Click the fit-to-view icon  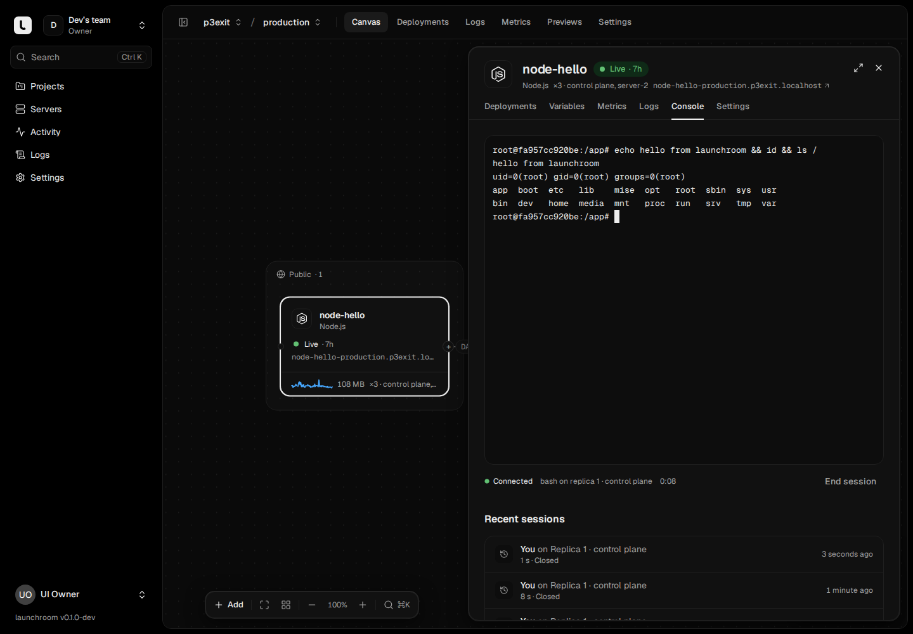pos(264,605)
